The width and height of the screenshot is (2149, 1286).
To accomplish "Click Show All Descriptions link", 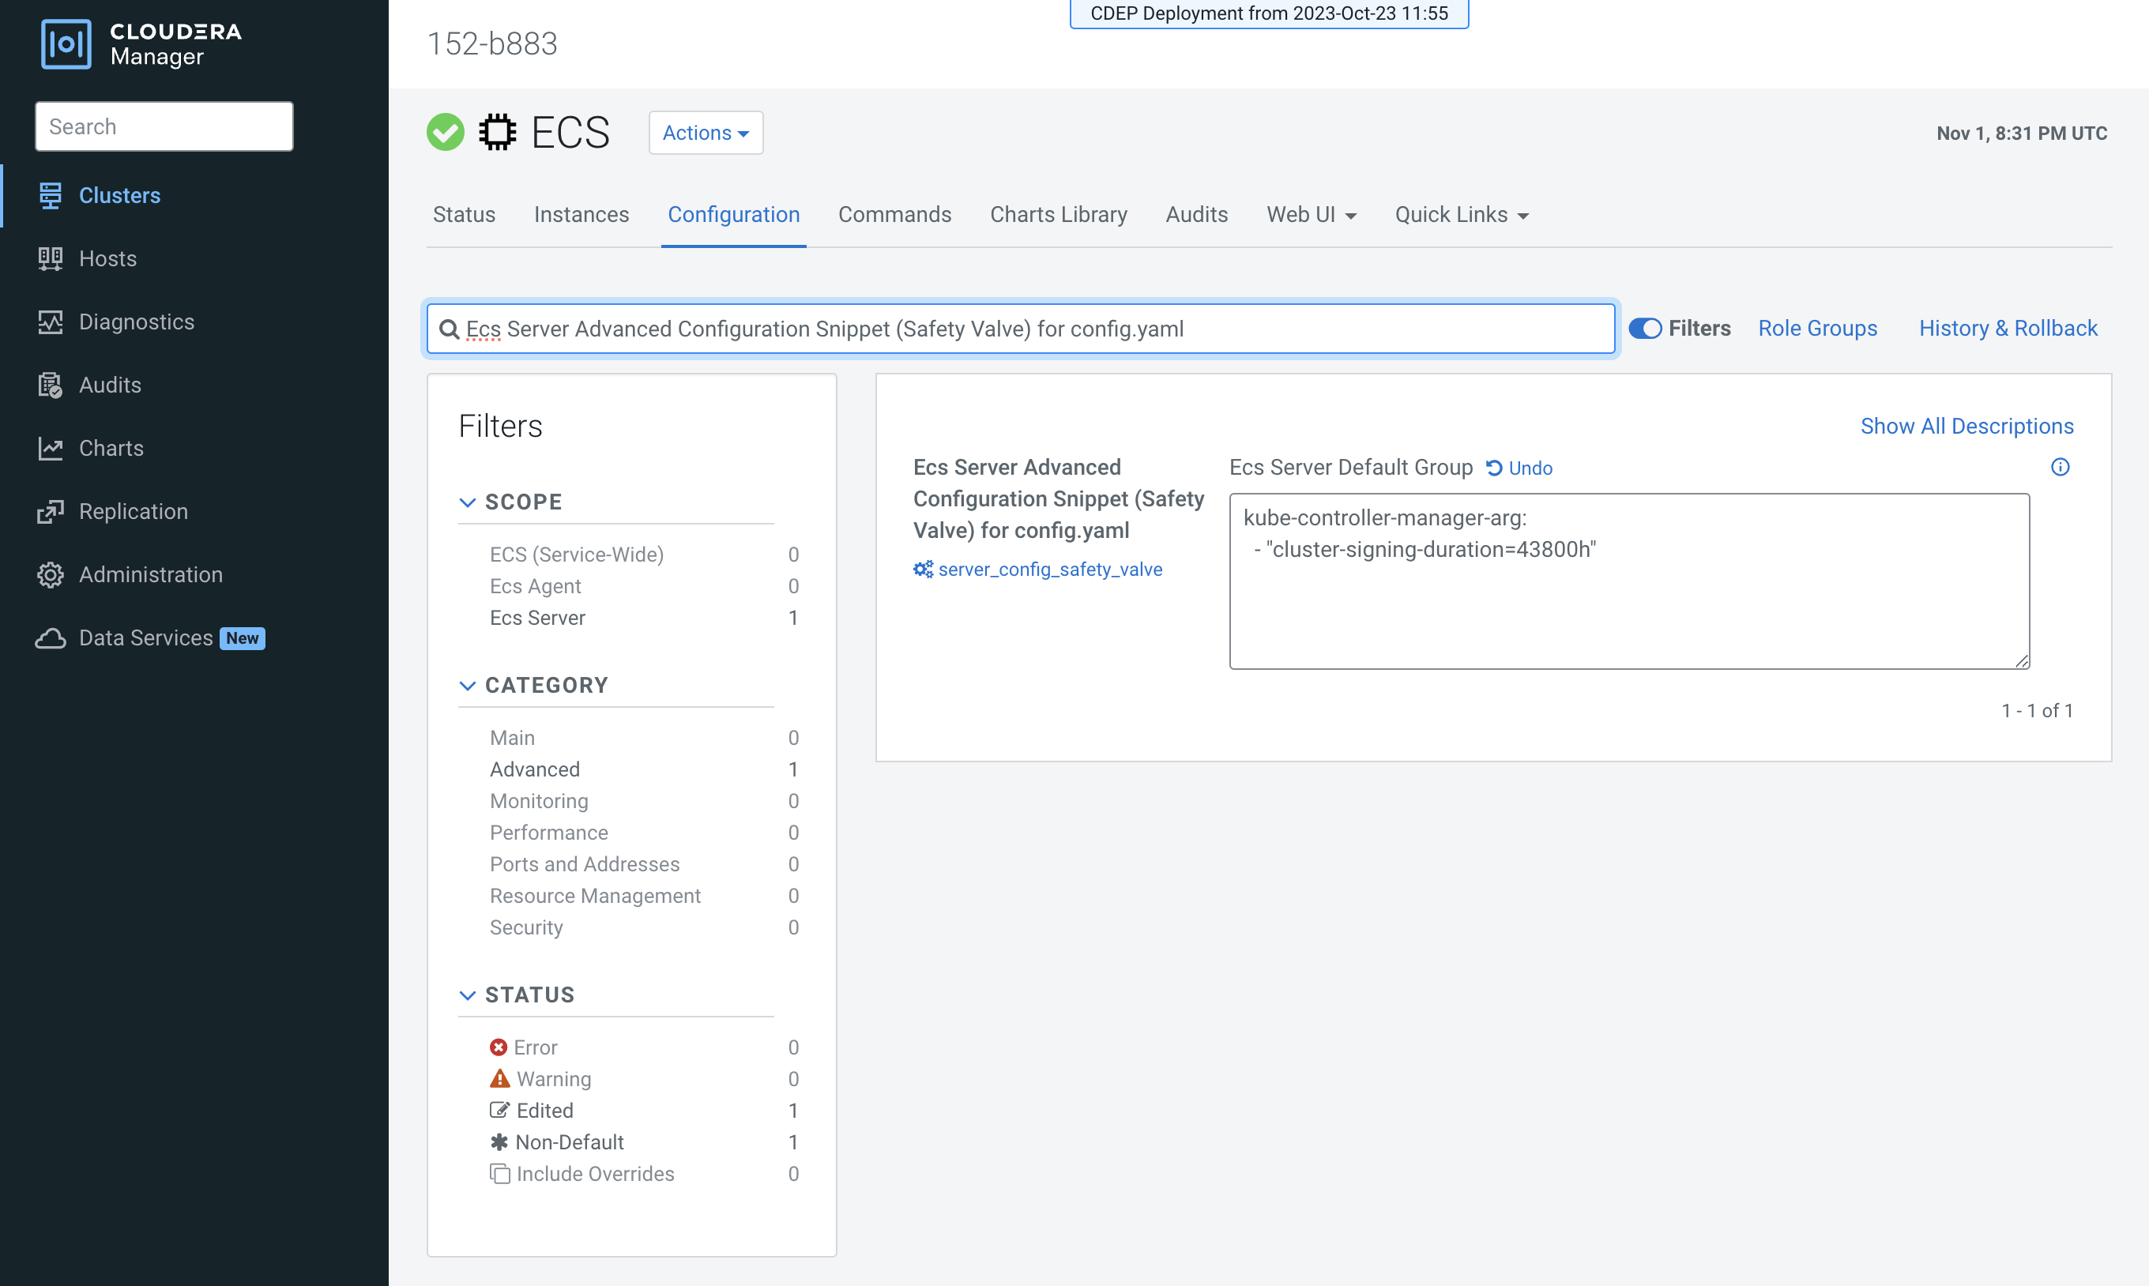I will tap(1966, 426).
